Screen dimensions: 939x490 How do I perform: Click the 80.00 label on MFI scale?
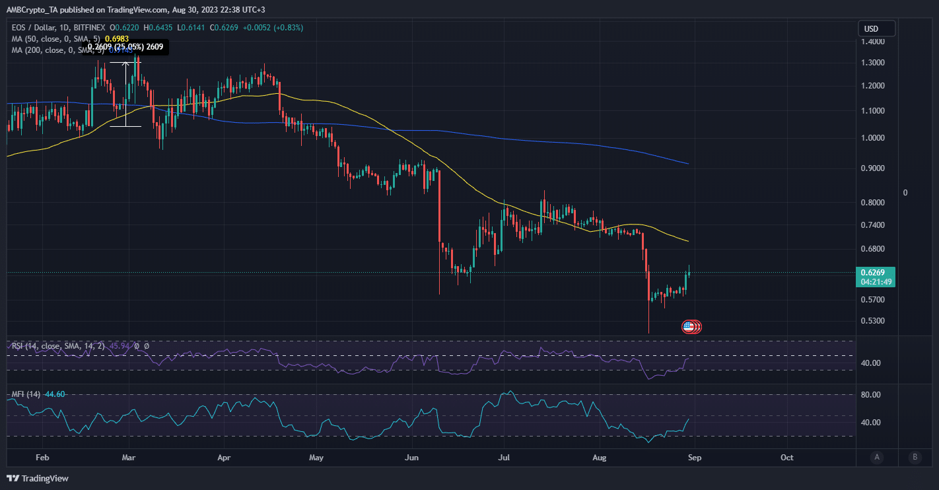[x=871, y=395]
